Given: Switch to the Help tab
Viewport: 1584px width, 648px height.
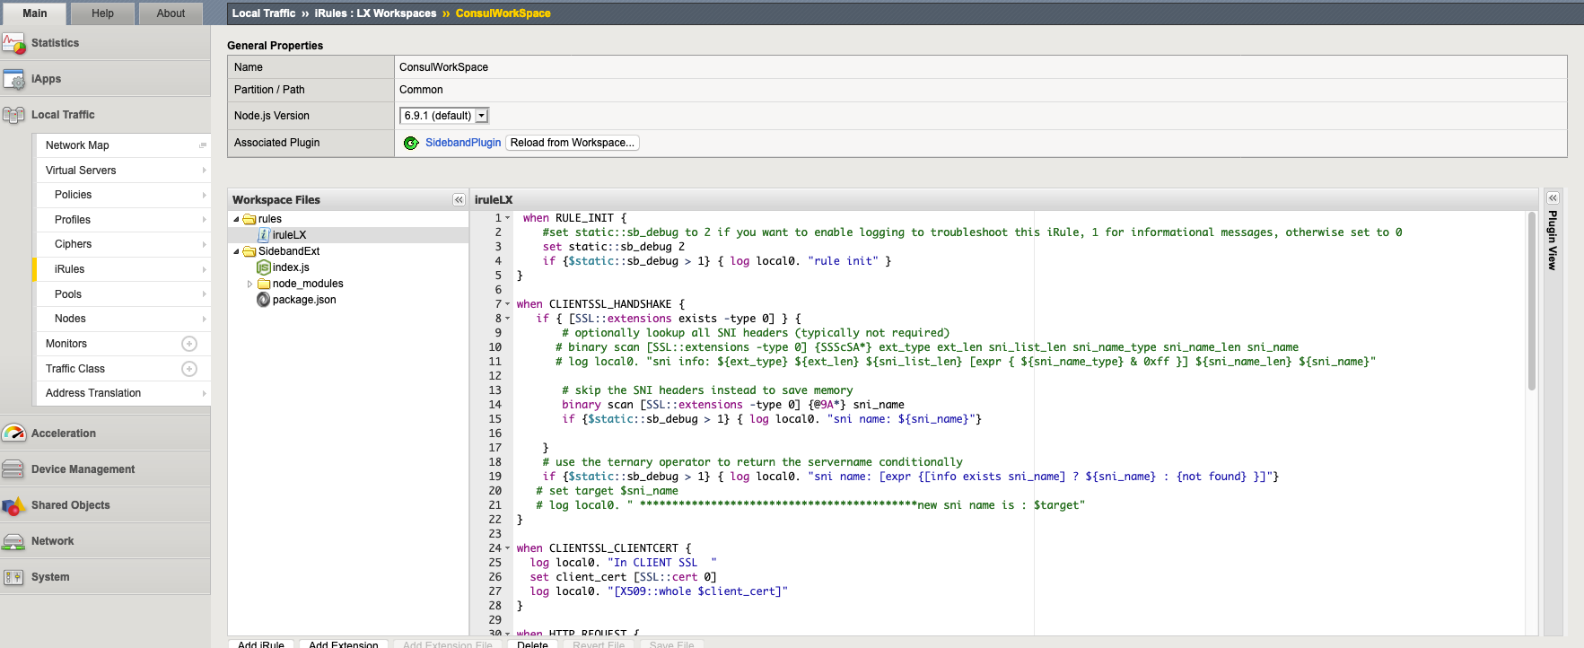Looking at the screenshot, I should [x=103, y=13].
